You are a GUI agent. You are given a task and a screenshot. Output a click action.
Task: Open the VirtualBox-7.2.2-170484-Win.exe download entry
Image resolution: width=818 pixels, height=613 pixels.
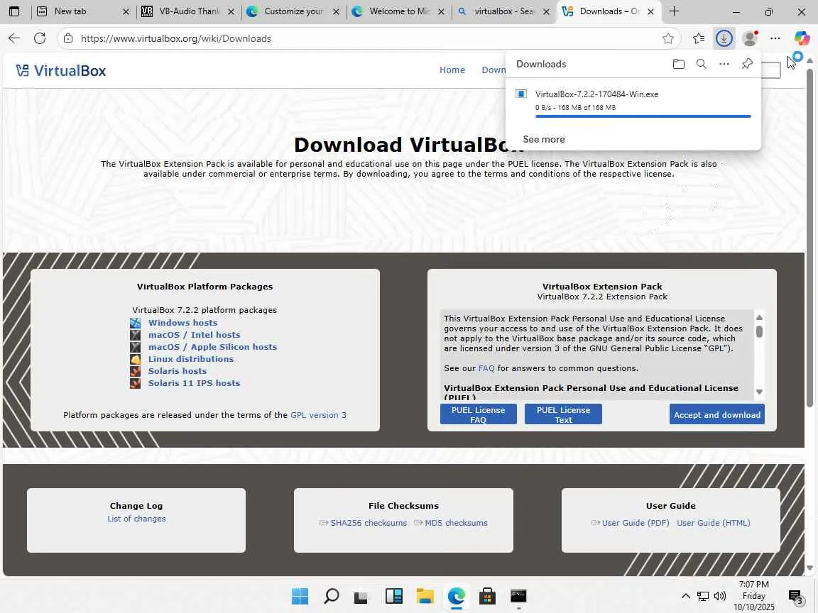(x=633, y=101)
